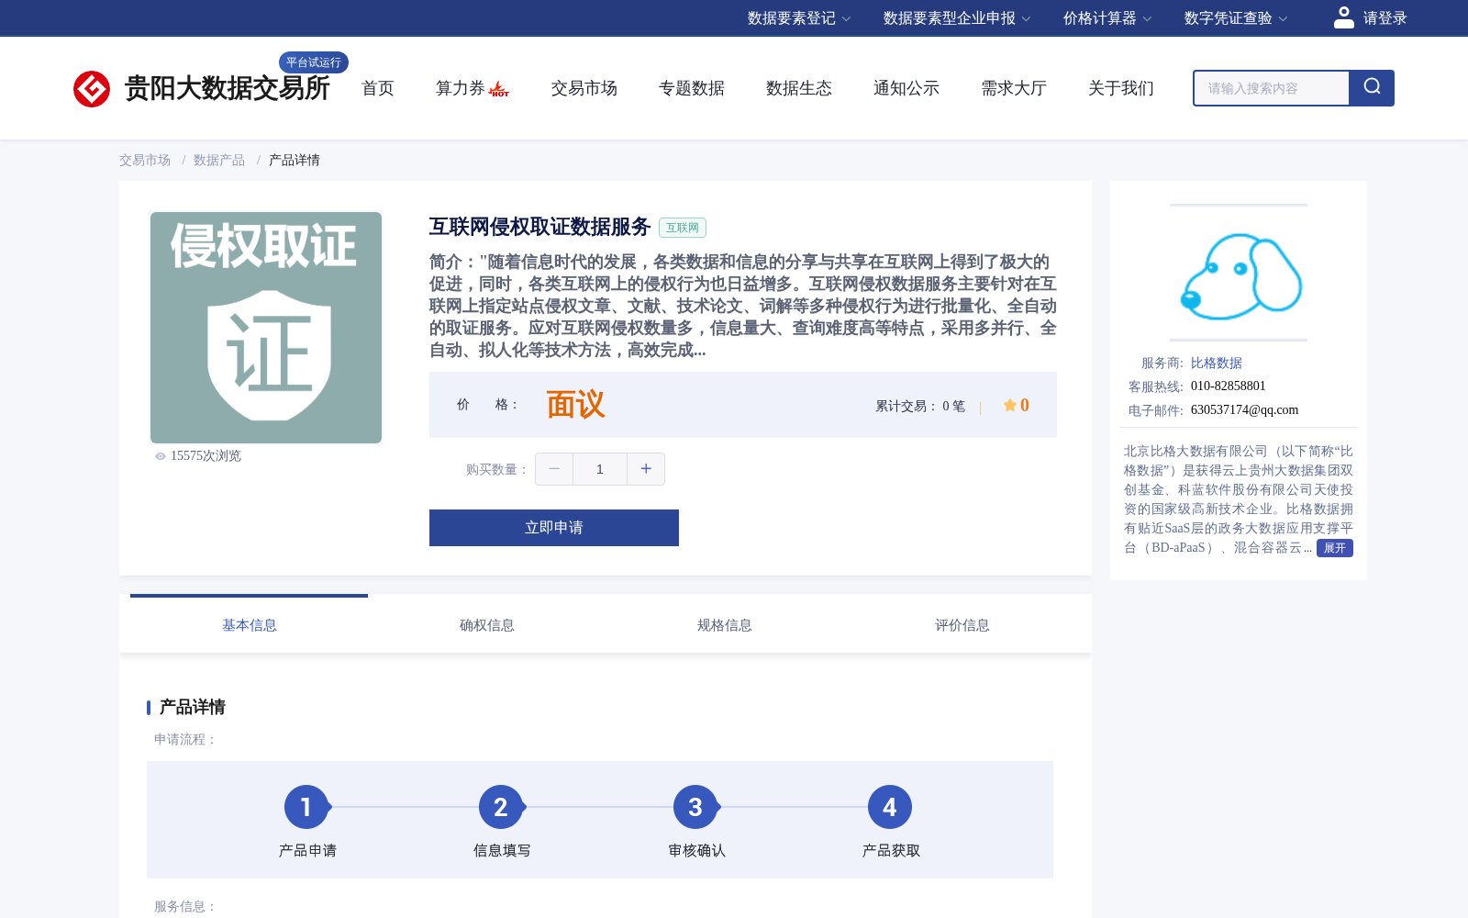
Task: Open 算力券 in main navigation
Action: [x=460, y=88]
